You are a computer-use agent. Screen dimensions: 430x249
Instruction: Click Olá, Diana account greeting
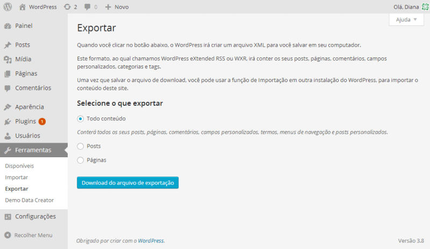pos(406,7)
